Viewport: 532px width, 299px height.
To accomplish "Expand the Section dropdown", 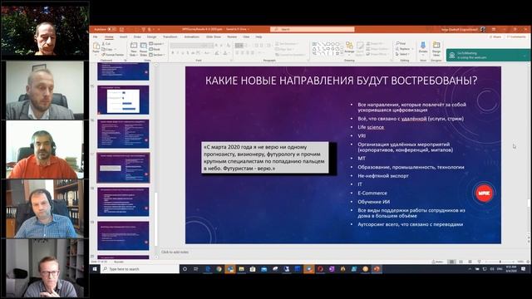I will tap(157, 55).
